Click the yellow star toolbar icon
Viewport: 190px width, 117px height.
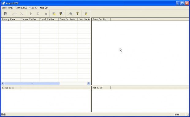click(x=54, y=14)
